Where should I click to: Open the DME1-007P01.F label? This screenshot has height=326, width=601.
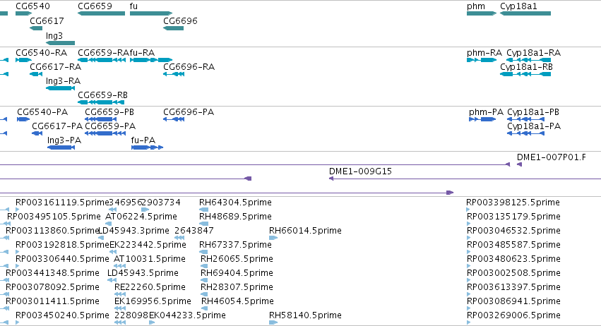click(x=551, y=157)
